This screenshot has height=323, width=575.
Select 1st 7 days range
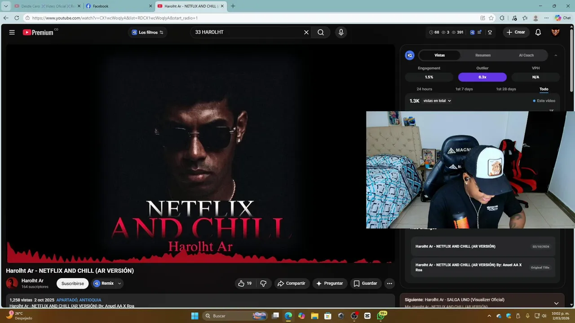(464, 89)
